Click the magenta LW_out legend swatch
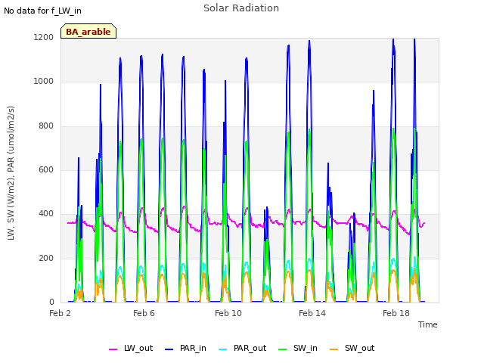 pyautogui.click(x=113, y=349)
